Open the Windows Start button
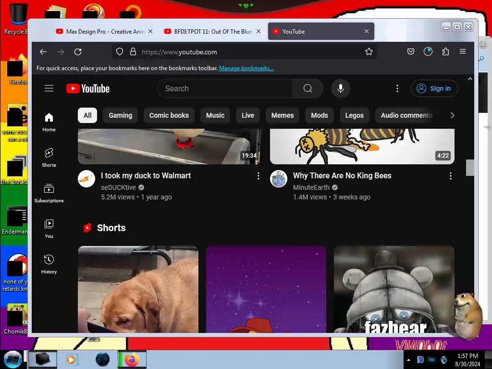 (12, 359)
